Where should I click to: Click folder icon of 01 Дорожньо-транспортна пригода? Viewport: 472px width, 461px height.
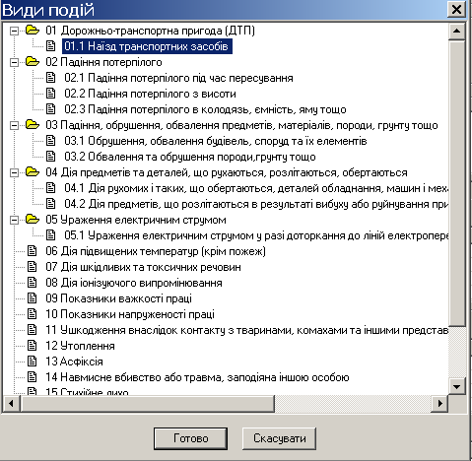coord(33,31)
